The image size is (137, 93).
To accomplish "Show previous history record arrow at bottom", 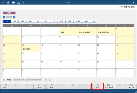I will [4, 80].
